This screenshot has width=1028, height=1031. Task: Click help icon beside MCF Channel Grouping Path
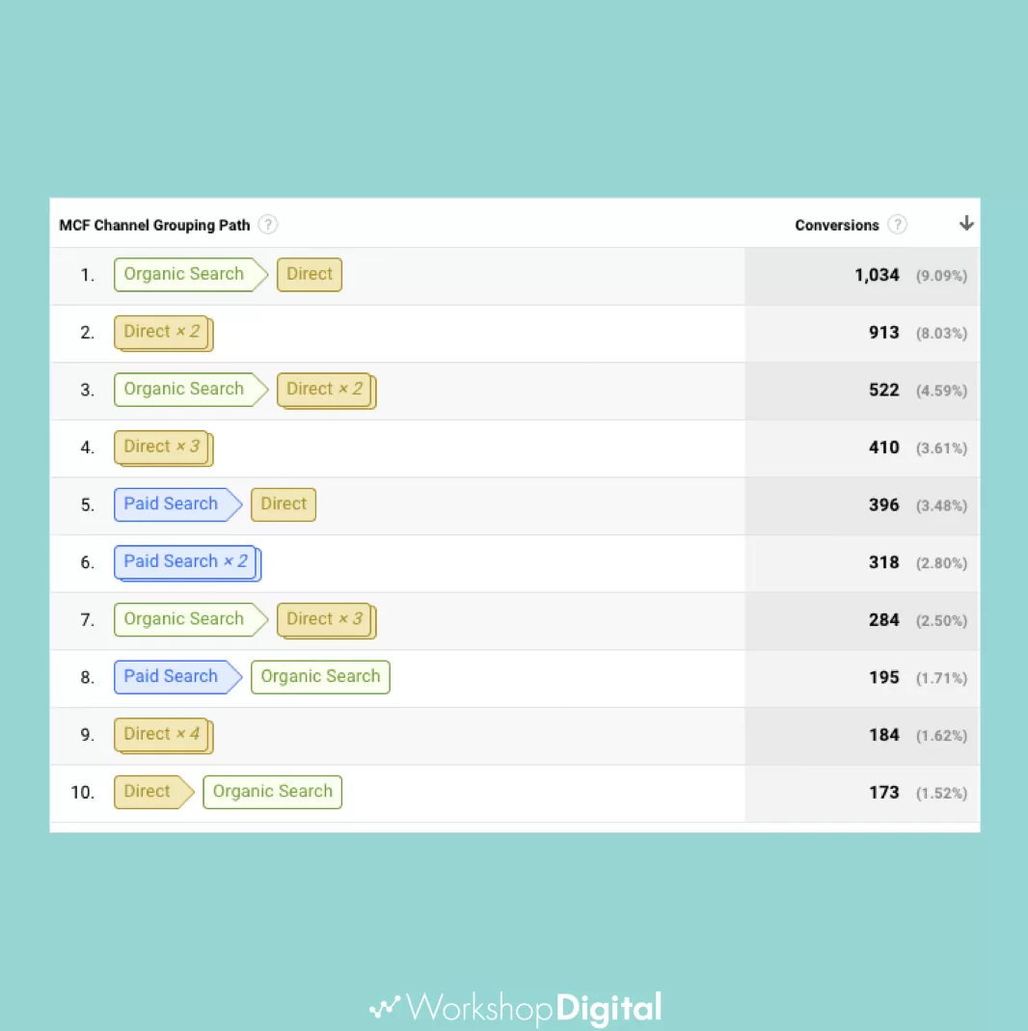[267, 225]
